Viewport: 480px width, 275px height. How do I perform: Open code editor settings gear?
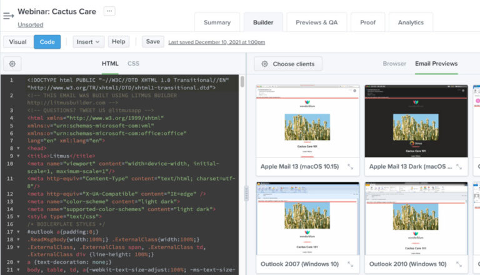[x=12, y=64]
